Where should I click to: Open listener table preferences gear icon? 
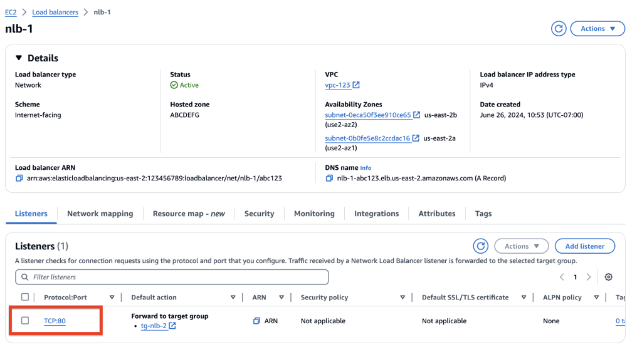click(608, 277)
